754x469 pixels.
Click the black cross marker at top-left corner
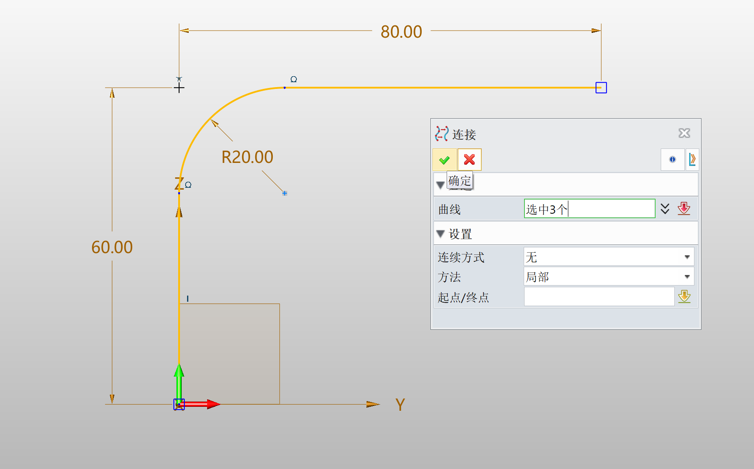tap(179, 88)
